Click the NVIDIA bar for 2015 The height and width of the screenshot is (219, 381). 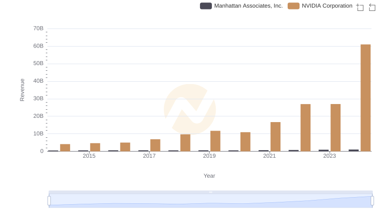95,147
